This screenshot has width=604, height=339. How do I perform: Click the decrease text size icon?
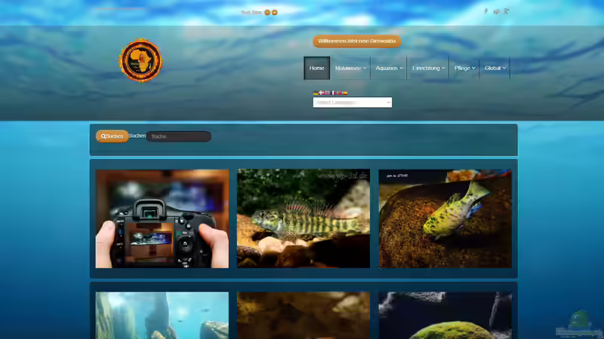point(267,12)
